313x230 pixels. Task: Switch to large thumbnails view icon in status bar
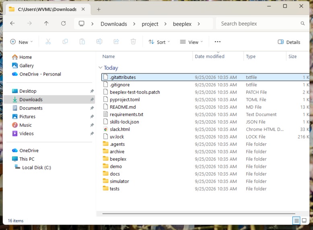(x=304, y=220)
